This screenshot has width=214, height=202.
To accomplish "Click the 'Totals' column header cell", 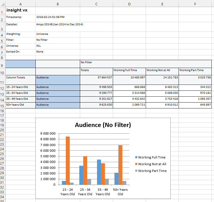I will pyautogui.click(x=96, y=71).
